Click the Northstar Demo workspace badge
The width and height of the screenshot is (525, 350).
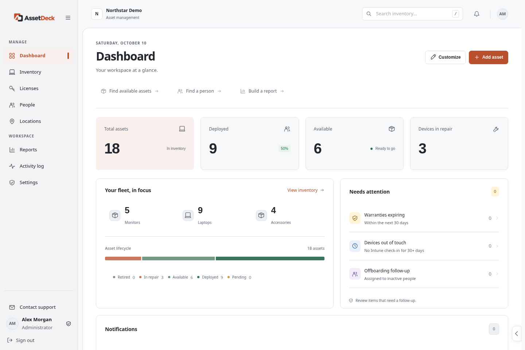pos(97,14)
